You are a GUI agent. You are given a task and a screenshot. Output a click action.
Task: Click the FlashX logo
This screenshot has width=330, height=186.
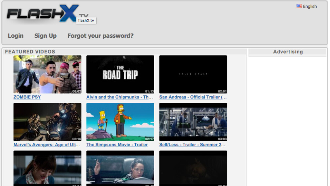pyautogui.click(x=37, y=12)
